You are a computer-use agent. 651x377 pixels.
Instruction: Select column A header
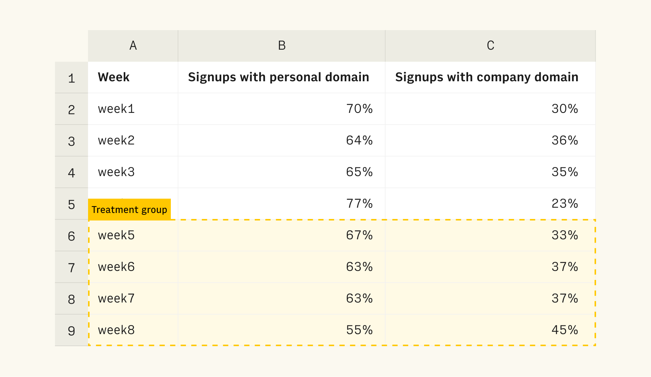(x=133, y=46)
